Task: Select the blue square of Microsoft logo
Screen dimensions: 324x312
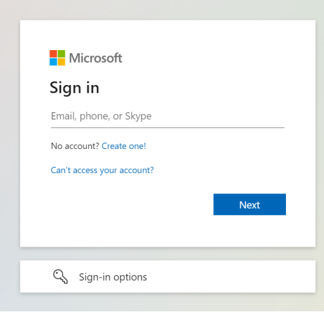Action: 53,62
